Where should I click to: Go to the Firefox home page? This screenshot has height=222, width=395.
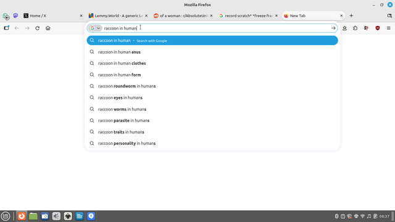click(48, 28)
